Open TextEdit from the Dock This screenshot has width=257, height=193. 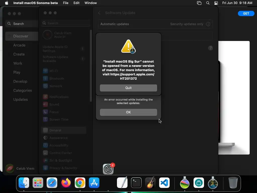[122, 183]
